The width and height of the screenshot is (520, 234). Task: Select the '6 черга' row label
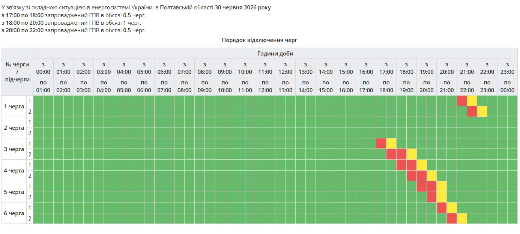14,213
